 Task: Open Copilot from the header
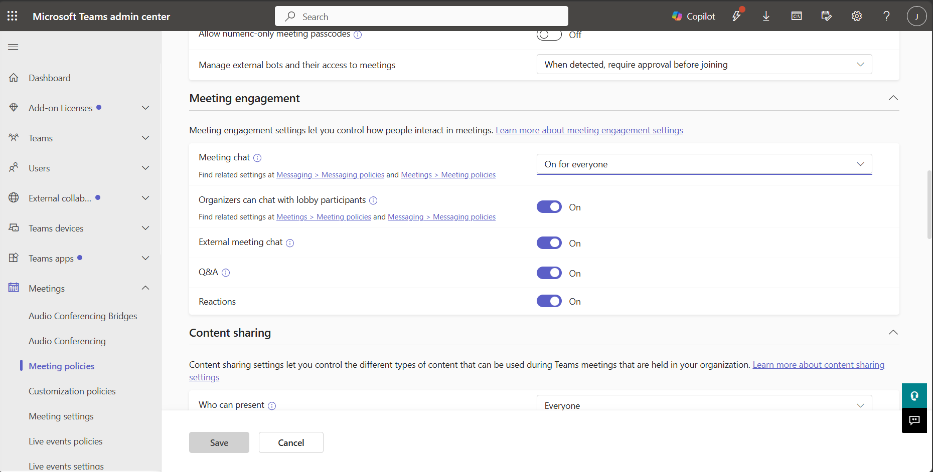pyautogui.click(x=694, y=17)
